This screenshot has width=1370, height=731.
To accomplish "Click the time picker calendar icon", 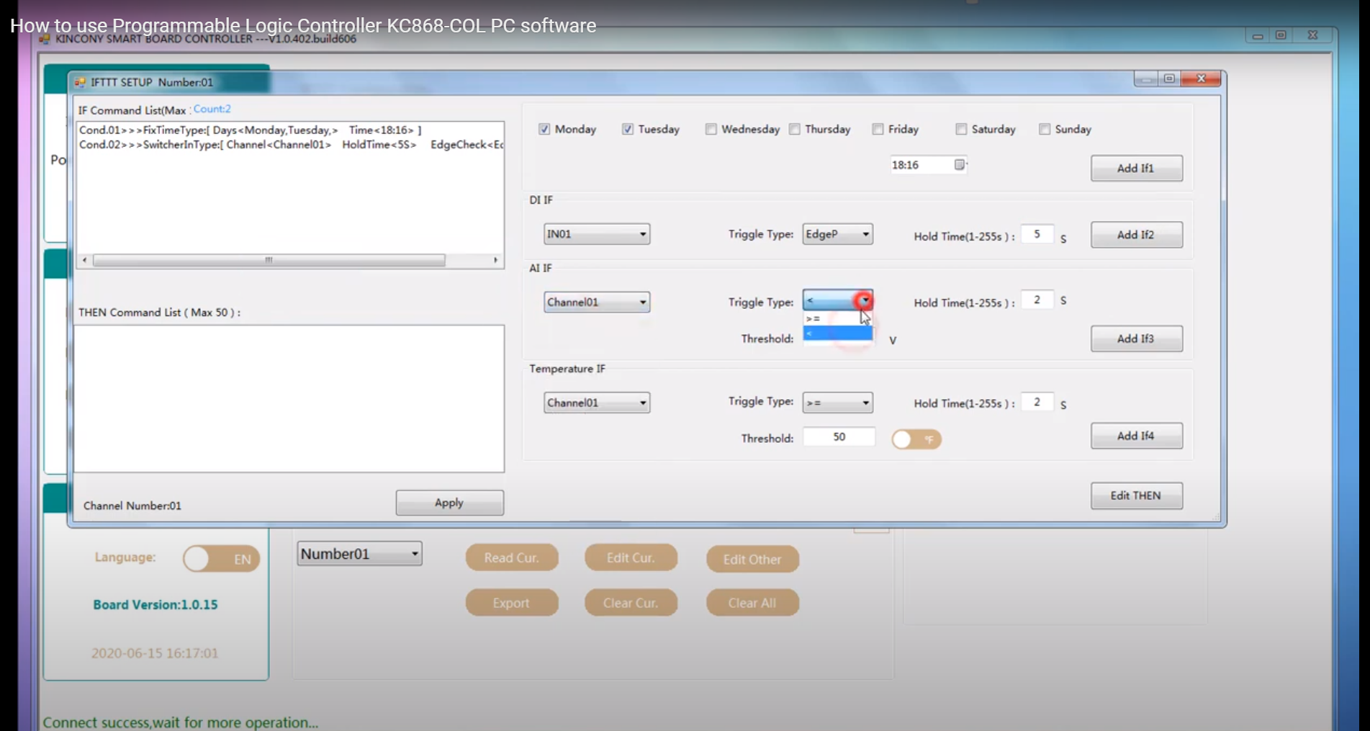I will pos(959,165).
